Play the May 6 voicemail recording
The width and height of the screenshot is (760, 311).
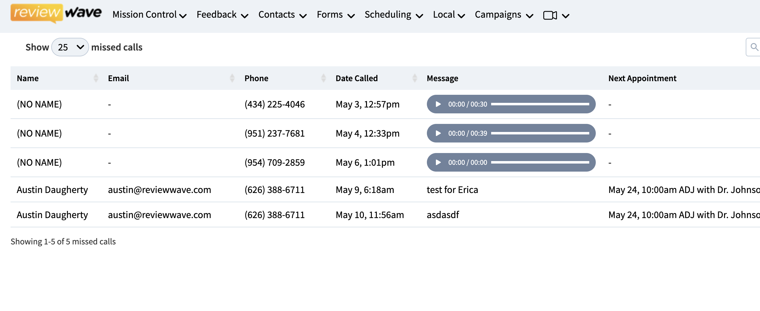tap(438, 162)
